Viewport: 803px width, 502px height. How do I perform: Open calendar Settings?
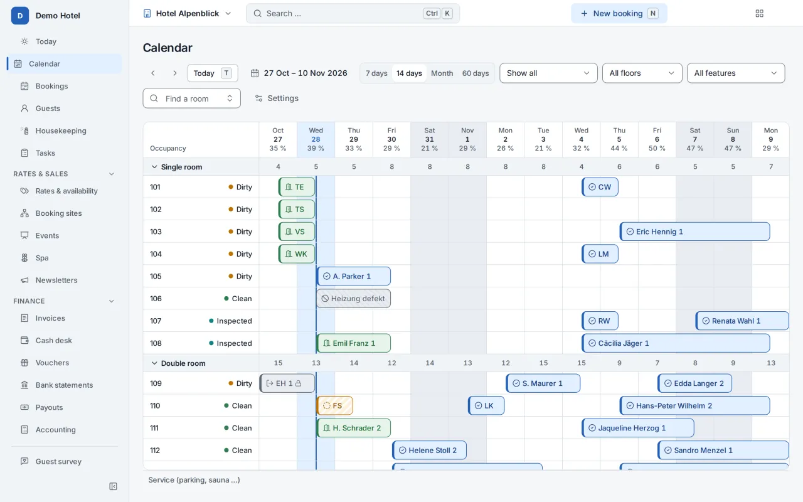(277, 99)
